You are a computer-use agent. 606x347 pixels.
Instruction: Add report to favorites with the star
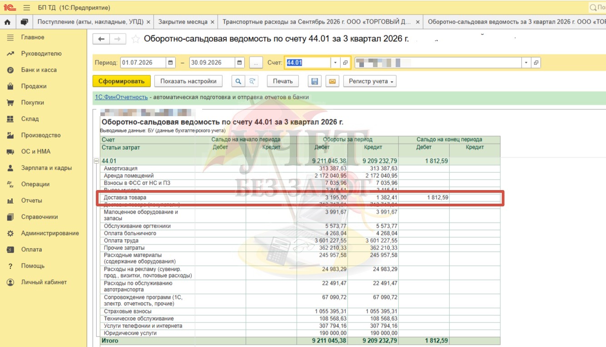pyautogui.click(x=135, y=39)
